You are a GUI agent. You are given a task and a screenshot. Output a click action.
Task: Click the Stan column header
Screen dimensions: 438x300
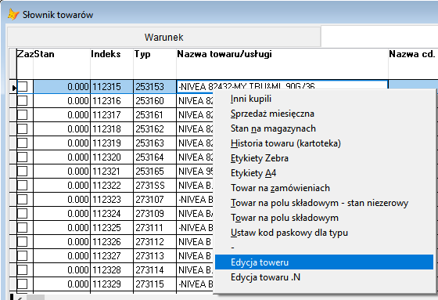(x=62, y=63)
